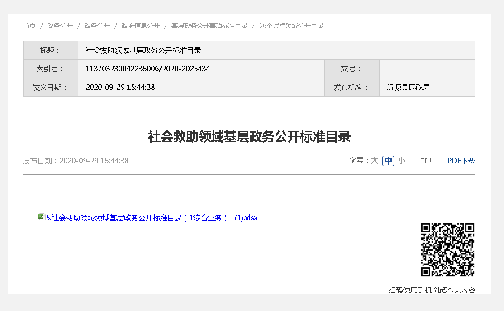Open the 5.社会救助领域 xlsx attachment link
Viewport: 504px width, 311px height.
[152, 218]
